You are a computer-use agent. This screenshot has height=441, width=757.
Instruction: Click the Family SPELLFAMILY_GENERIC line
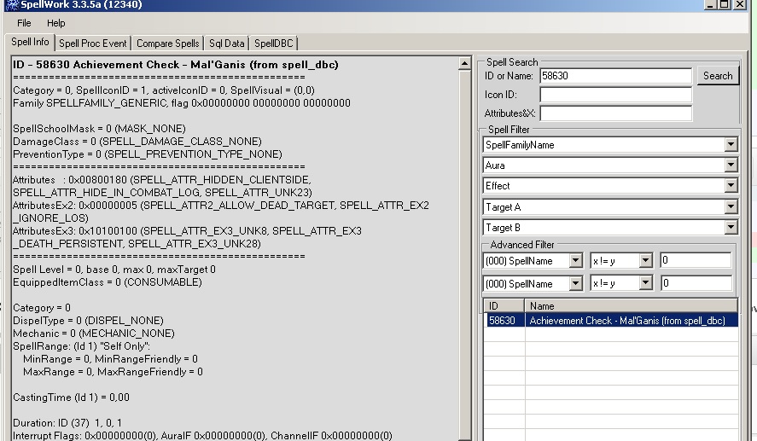click(182, 103)
